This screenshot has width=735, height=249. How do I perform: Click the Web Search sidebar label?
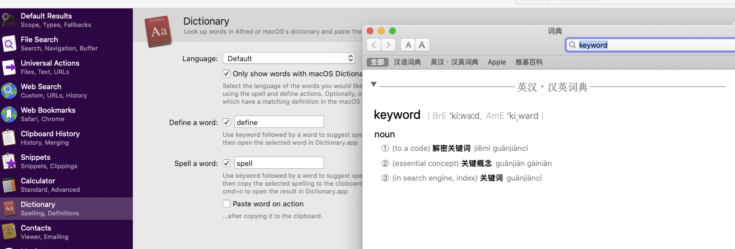click(41, 86)
